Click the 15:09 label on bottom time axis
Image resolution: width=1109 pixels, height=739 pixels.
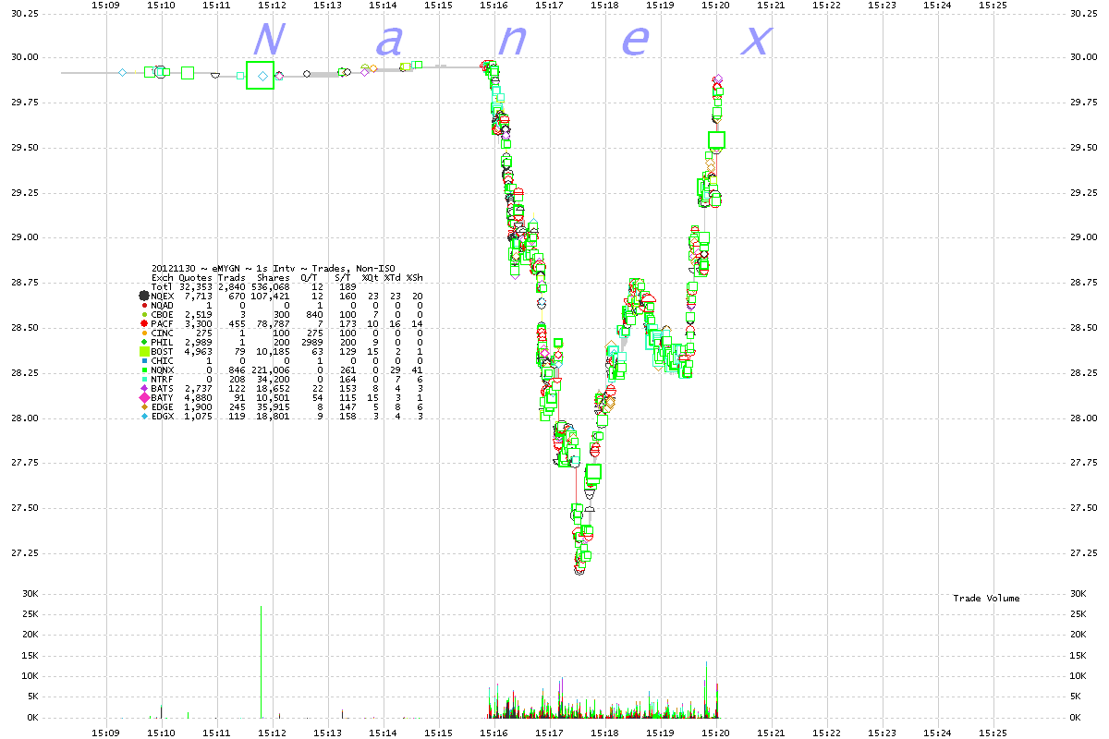tap(105, 733)
